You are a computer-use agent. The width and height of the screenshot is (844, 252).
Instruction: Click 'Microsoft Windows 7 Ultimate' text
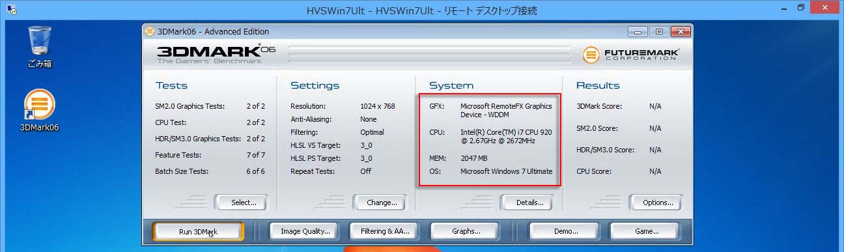click(x=506, y=171)
